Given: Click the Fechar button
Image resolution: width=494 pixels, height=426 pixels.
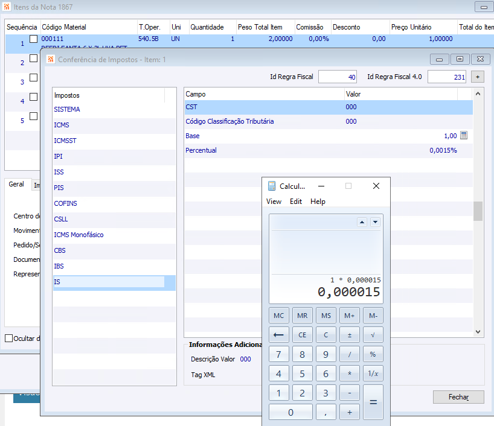Looking at the screenshot, I should coord(458,397).
